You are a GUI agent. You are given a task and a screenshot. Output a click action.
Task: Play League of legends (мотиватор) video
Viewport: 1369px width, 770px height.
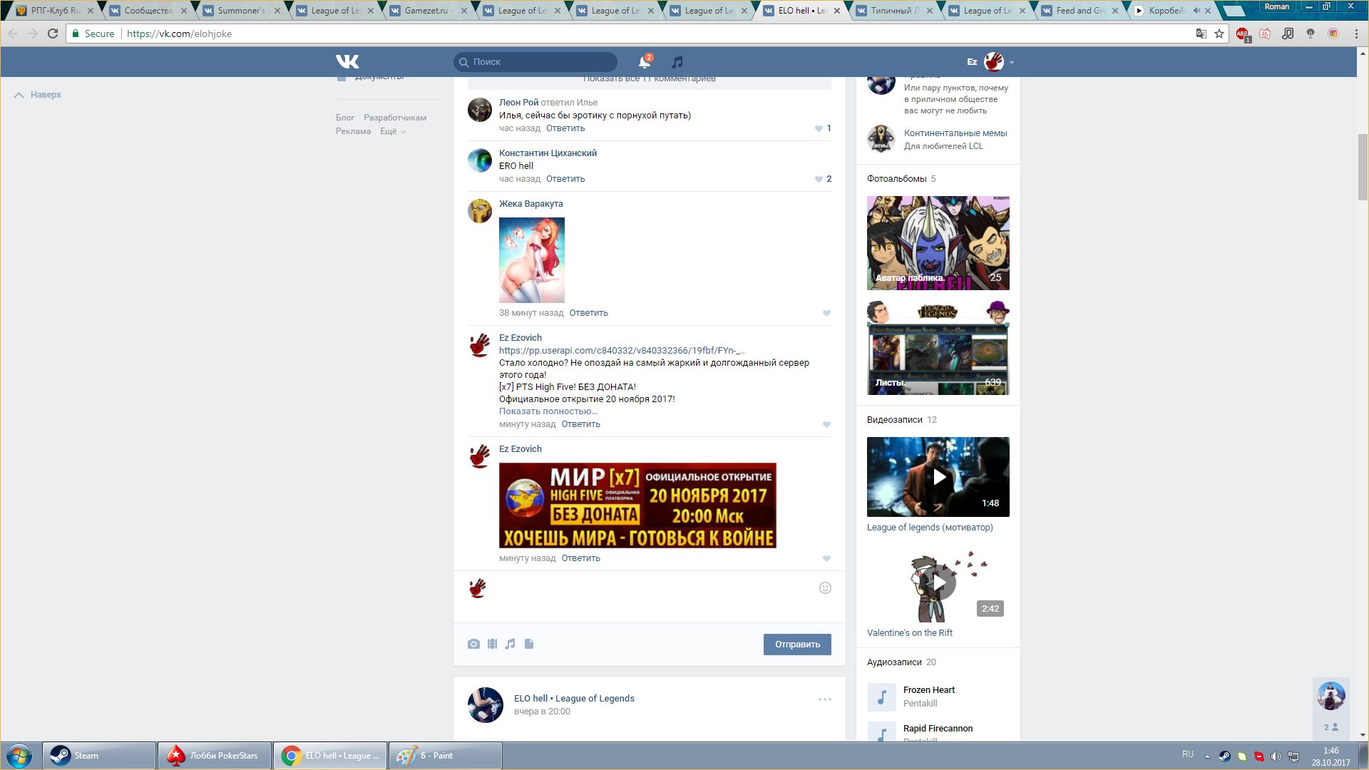point(938,477)
